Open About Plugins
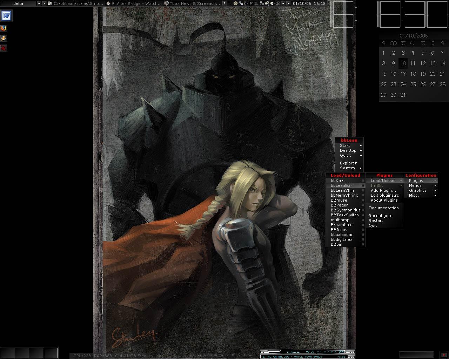Screen dimensions: 449x359 point(385,200)
